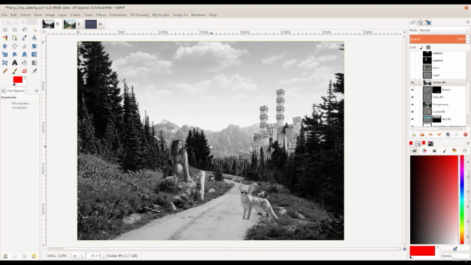Select the Alignment tool
471x265 pixels.
click(15, 46)
